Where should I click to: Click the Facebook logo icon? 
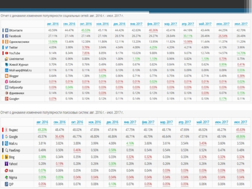click(6, 36)
